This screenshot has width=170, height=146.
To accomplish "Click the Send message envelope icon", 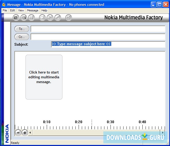I will tap(42, 18).
